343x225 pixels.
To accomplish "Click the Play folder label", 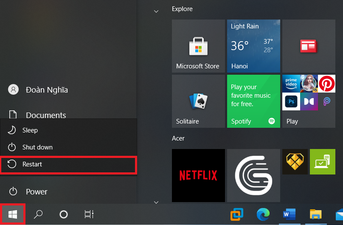I will 292,121.
